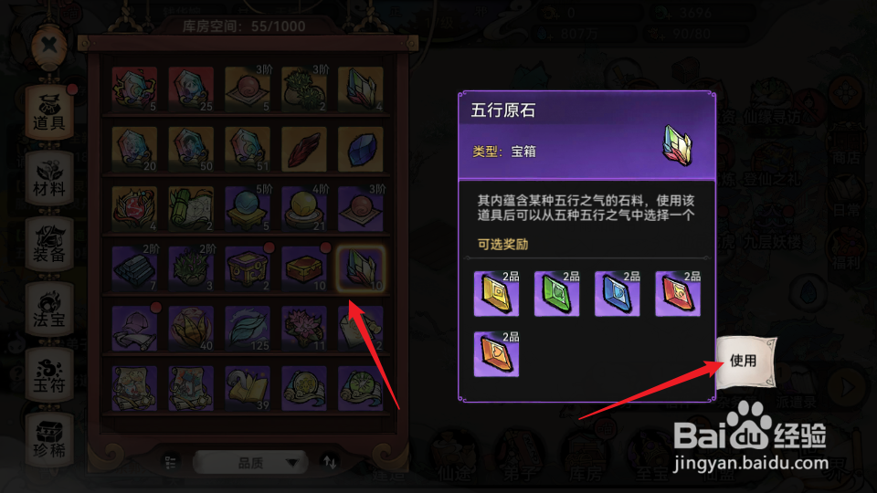
Task: Click the 使用 button
Action: (x=745, y=362)
